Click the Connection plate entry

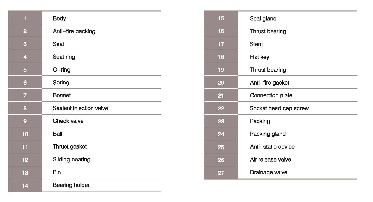pos(271,95)
